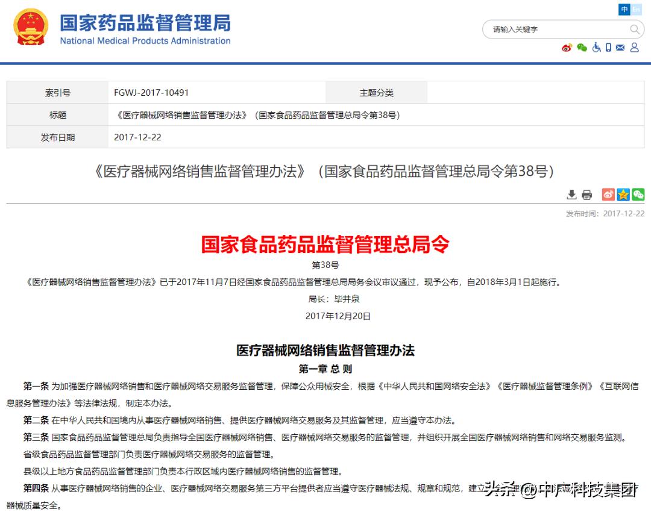Click inside the 请输入关键字 search box
This screenshot has width=651, height=512.
click(542, 29)
